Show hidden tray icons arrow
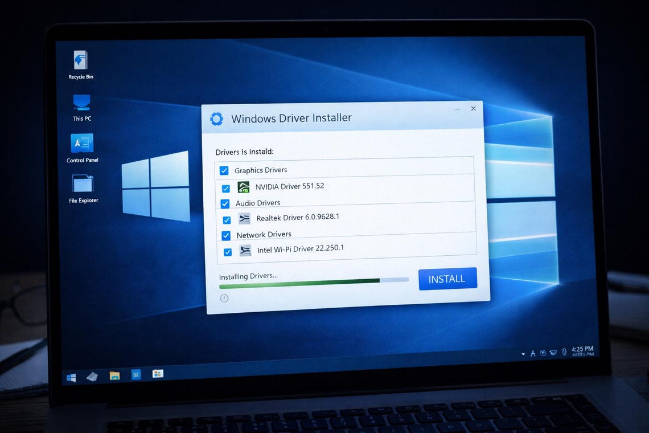This screenshot has width=649, height=433. [523, 354]
